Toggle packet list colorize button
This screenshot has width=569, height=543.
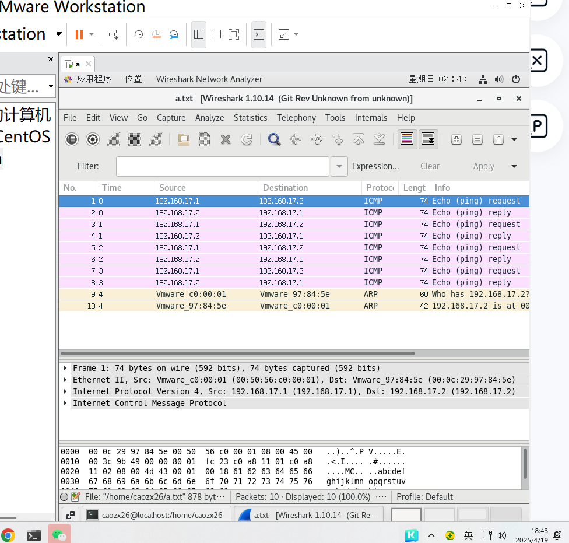[407, 139]
